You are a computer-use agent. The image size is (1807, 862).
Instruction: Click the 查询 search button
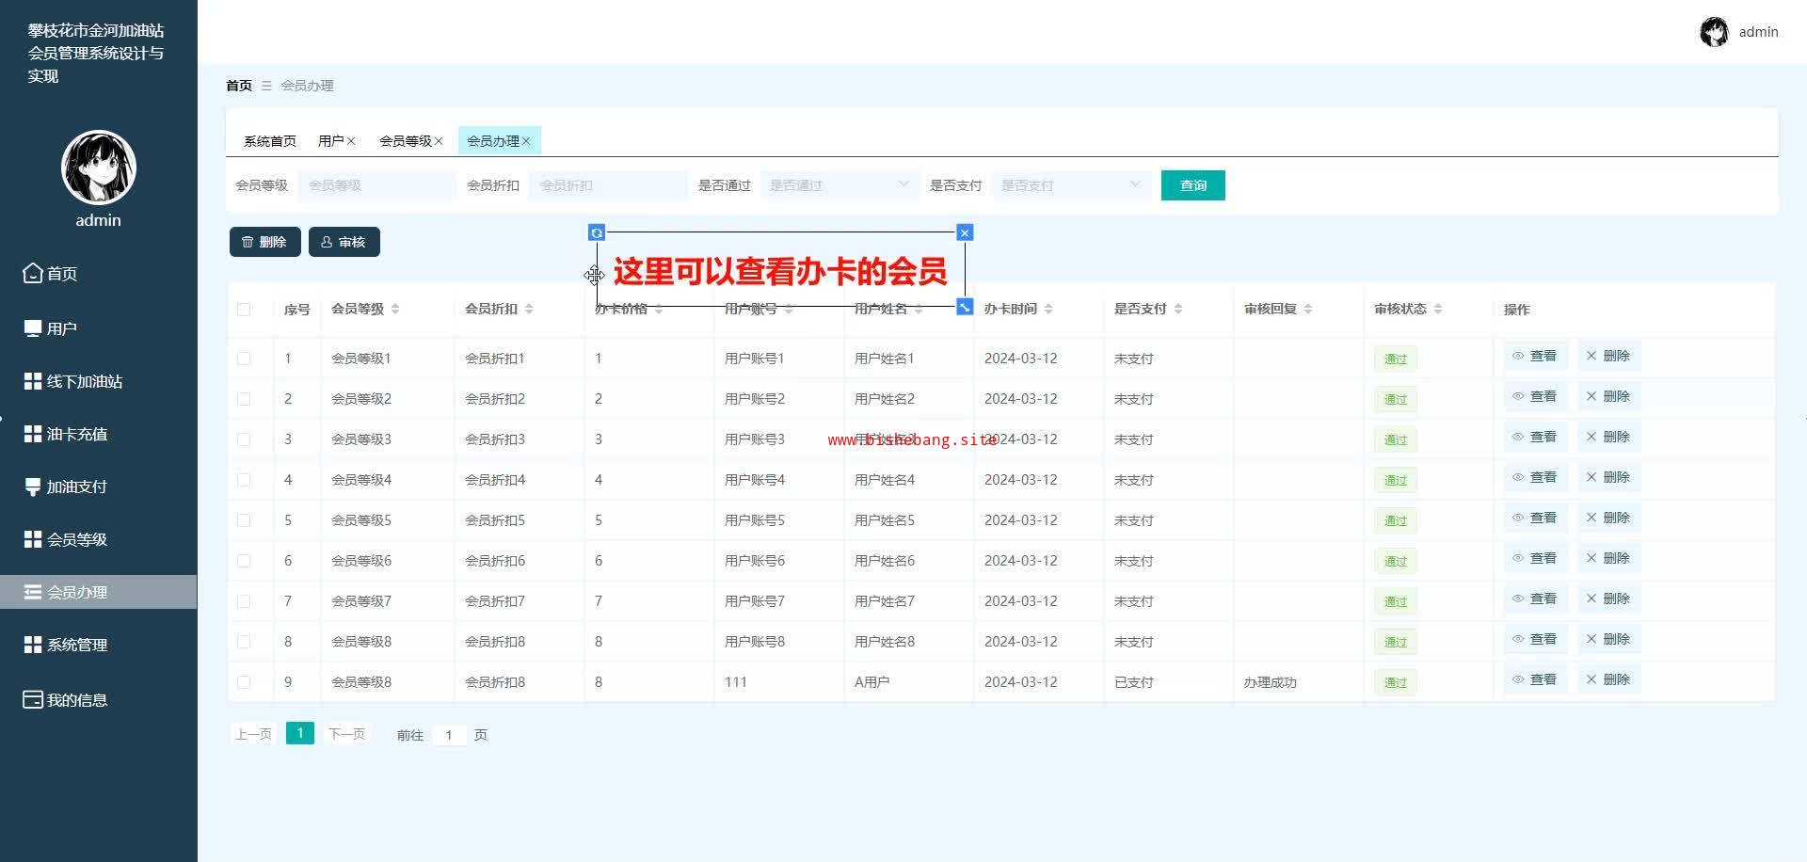[1192, 185]
